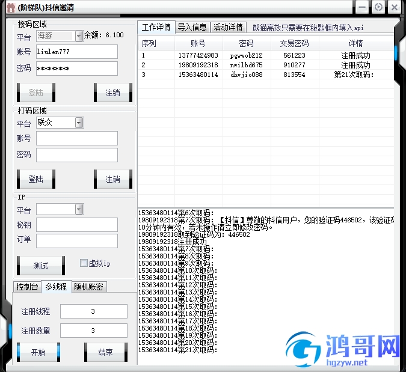
Task: Click 登陆 button in 打码区域
Action: point(36,179)
